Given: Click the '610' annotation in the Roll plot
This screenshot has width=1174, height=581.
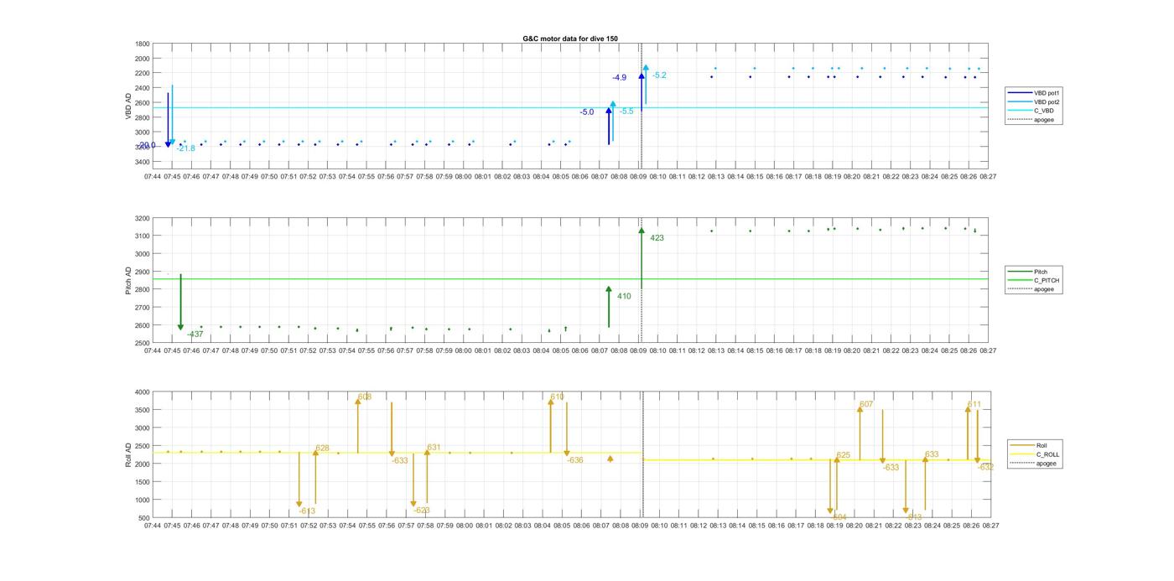Looking at the screenshot, I should pyautogui.click(x=557, y=397).
